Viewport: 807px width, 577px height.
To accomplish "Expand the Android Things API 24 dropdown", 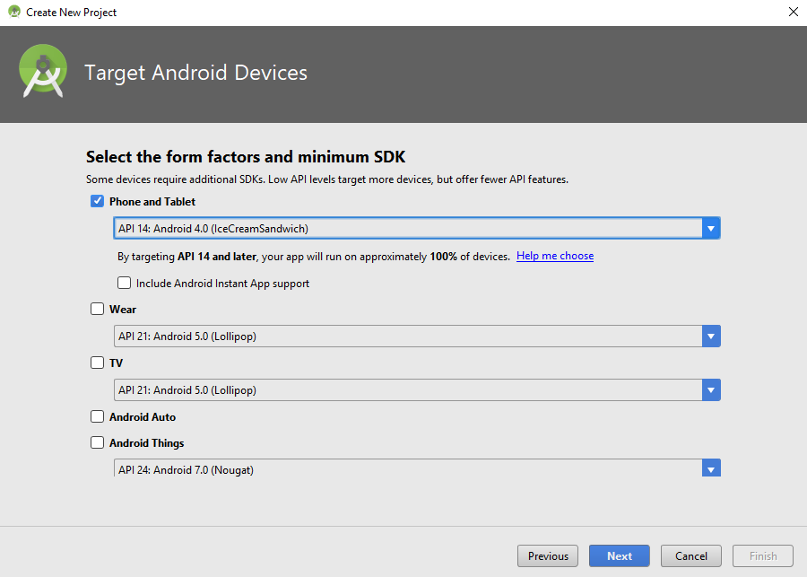I will (711, 468).
